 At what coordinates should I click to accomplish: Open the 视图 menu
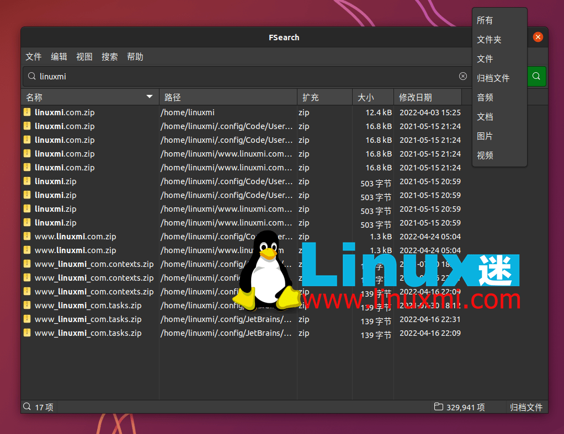[x=84, y=57]
